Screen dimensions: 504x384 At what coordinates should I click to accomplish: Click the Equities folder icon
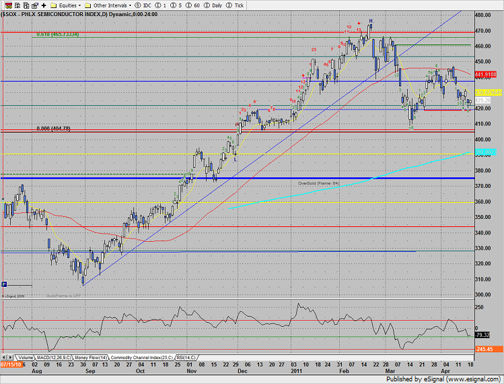pyautogui.click(x=54, y=5)
